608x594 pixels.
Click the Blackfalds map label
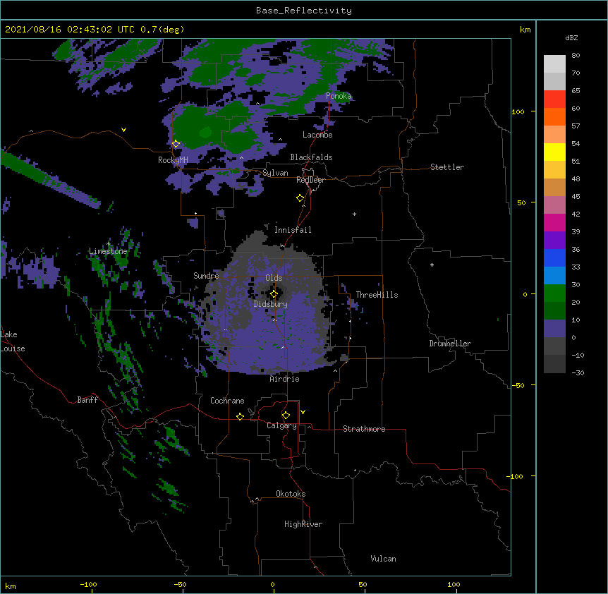tap(311, 157)
